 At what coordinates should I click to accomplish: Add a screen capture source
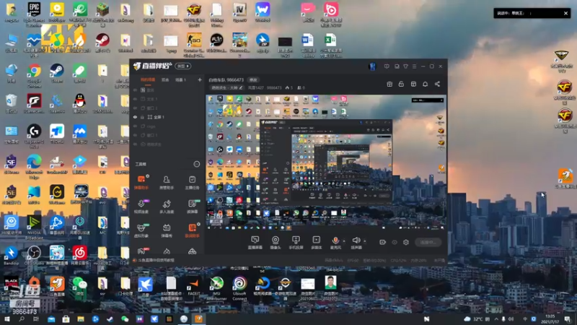coord(255,243)
